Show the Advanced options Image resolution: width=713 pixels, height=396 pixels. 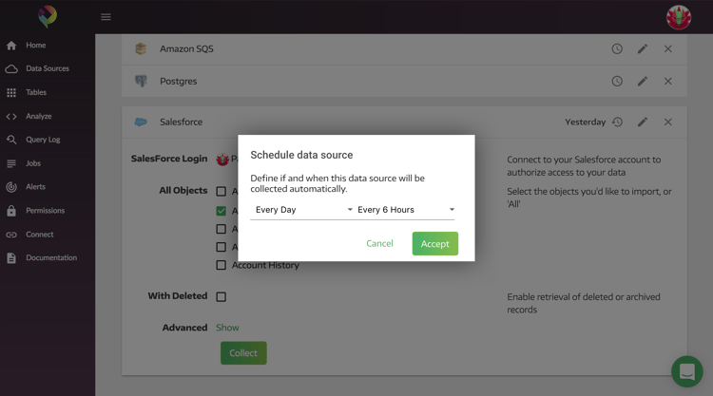(227, 328)
